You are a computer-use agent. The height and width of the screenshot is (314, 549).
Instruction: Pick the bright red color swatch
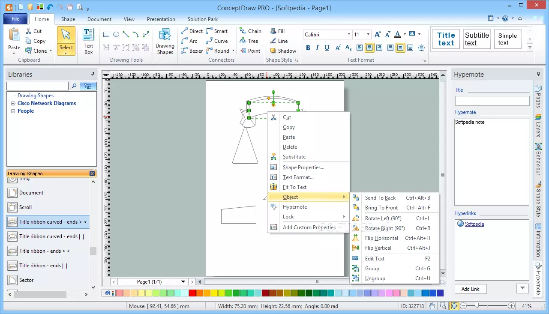pyautogui.click(x=192, y=293)
